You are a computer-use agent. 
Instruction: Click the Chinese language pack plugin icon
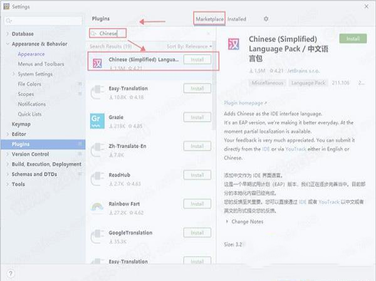97,62
